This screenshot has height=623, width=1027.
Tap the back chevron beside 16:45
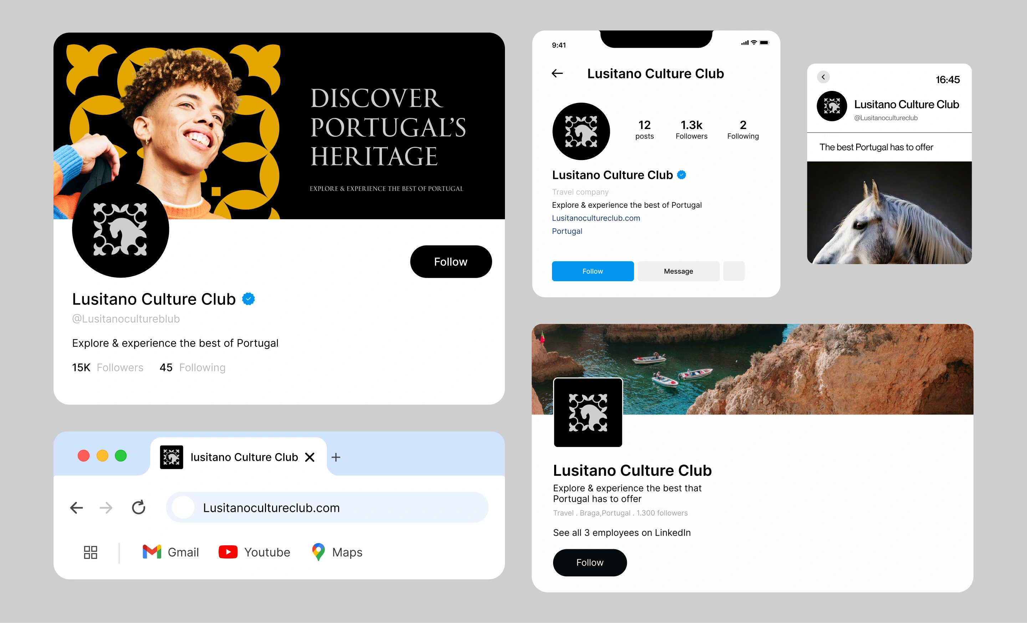point(823,77)
